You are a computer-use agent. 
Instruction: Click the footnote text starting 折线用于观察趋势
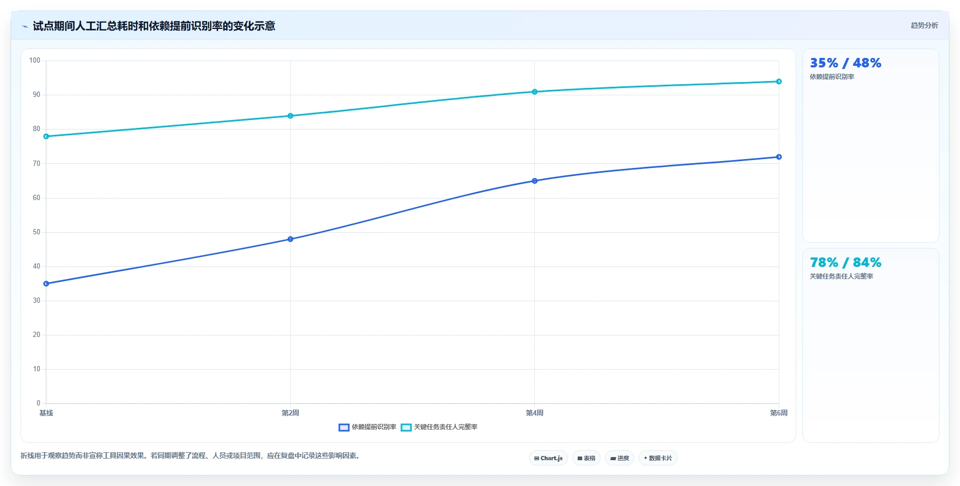(x=191, y=456)
